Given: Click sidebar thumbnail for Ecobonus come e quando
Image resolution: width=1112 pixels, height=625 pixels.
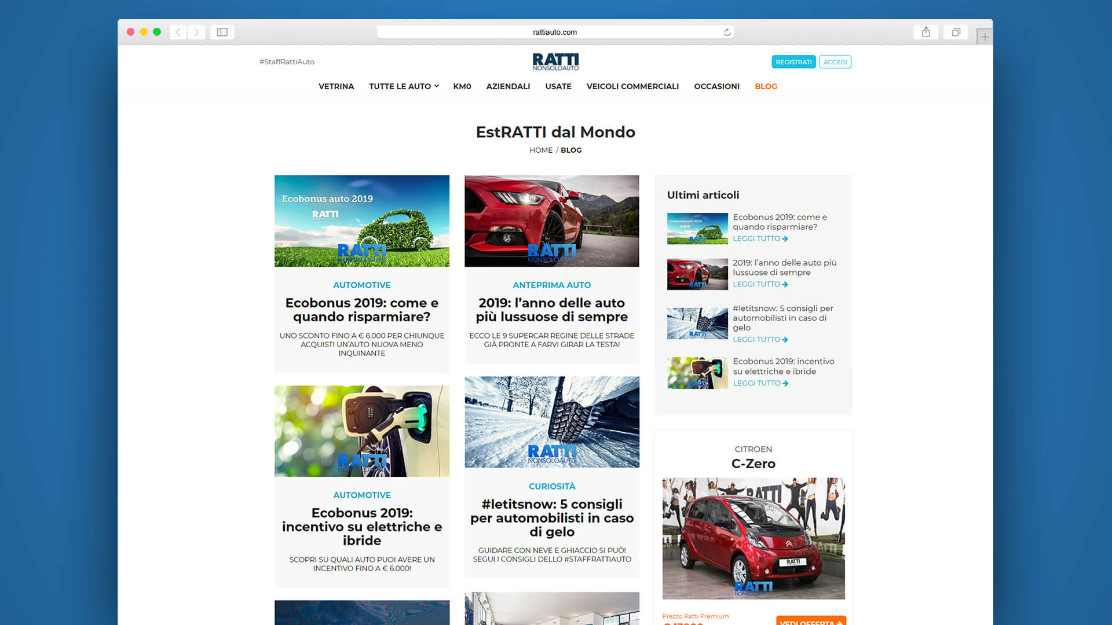Looking at the screenshot, I should (x=697, y=229).
